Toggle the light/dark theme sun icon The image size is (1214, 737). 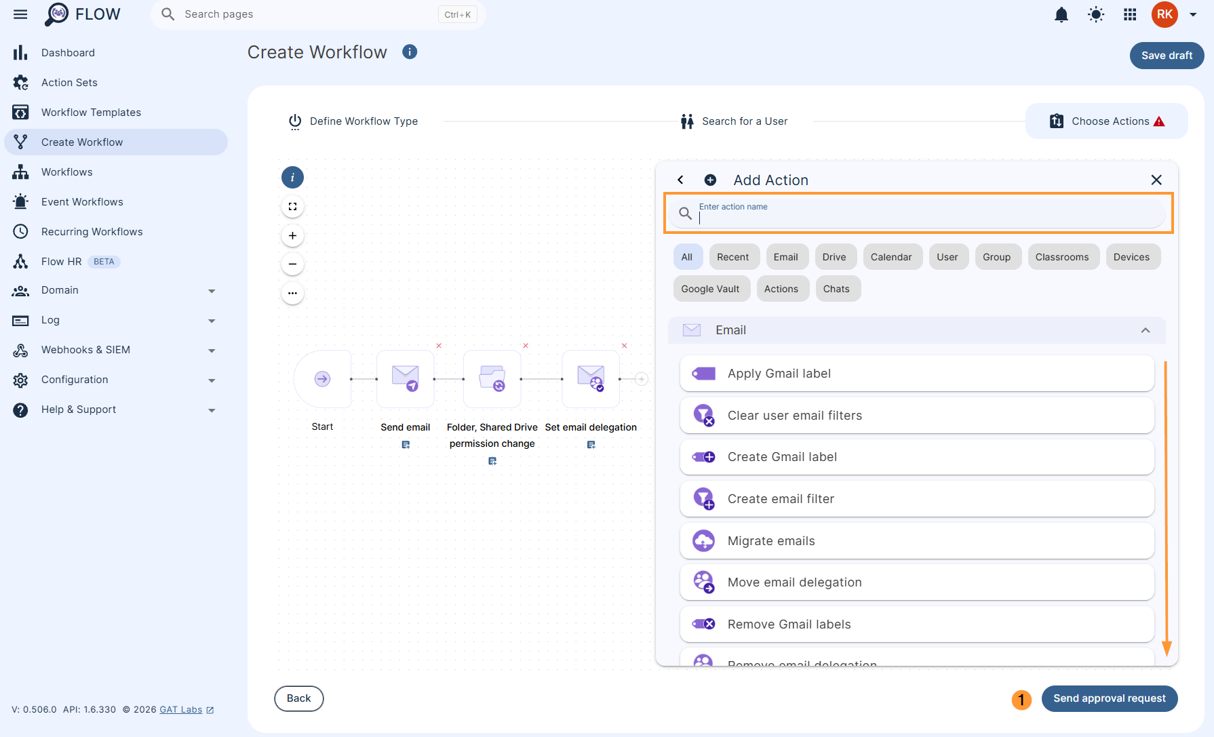click(x=1096, y=14)
